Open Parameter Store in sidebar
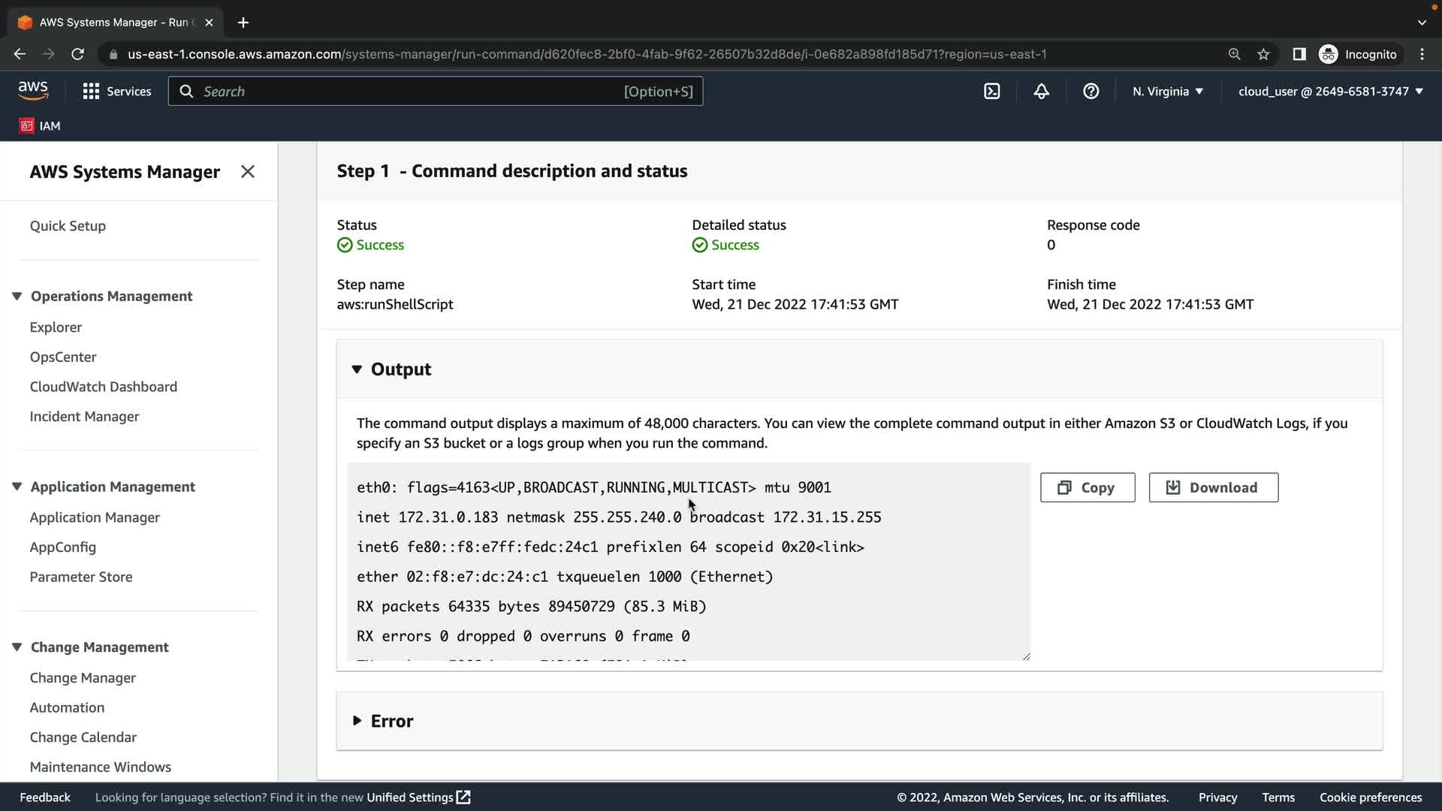This screenshot has width=1442, height=811. point(81,577)
